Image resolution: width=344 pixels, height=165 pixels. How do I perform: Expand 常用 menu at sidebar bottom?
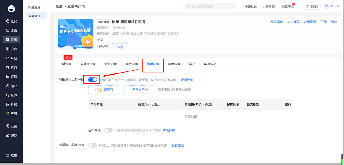(x=11, y=156)
